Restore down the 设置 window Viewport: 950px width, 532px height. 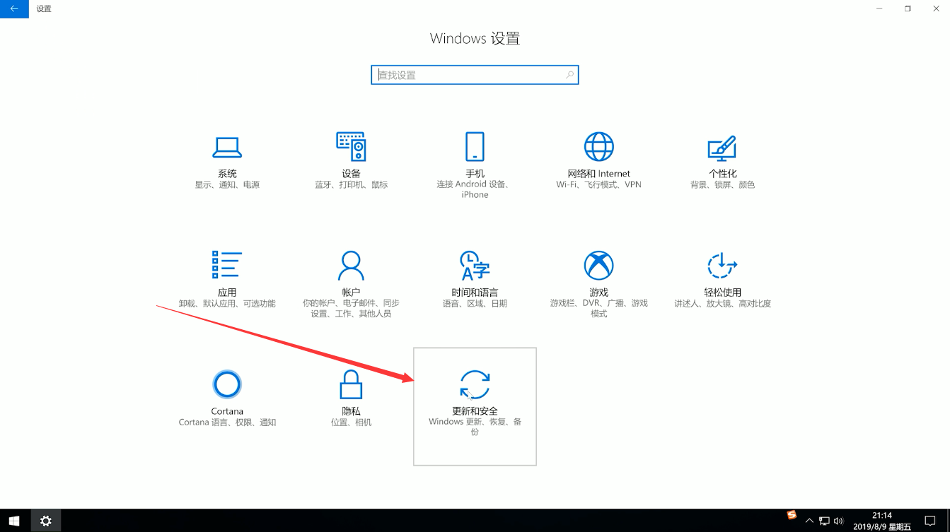[x=908, y=8]
